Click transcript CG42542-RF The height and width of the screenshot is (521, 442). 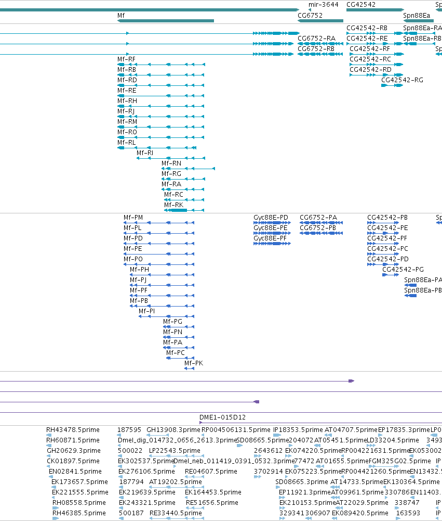coord(370,49)
